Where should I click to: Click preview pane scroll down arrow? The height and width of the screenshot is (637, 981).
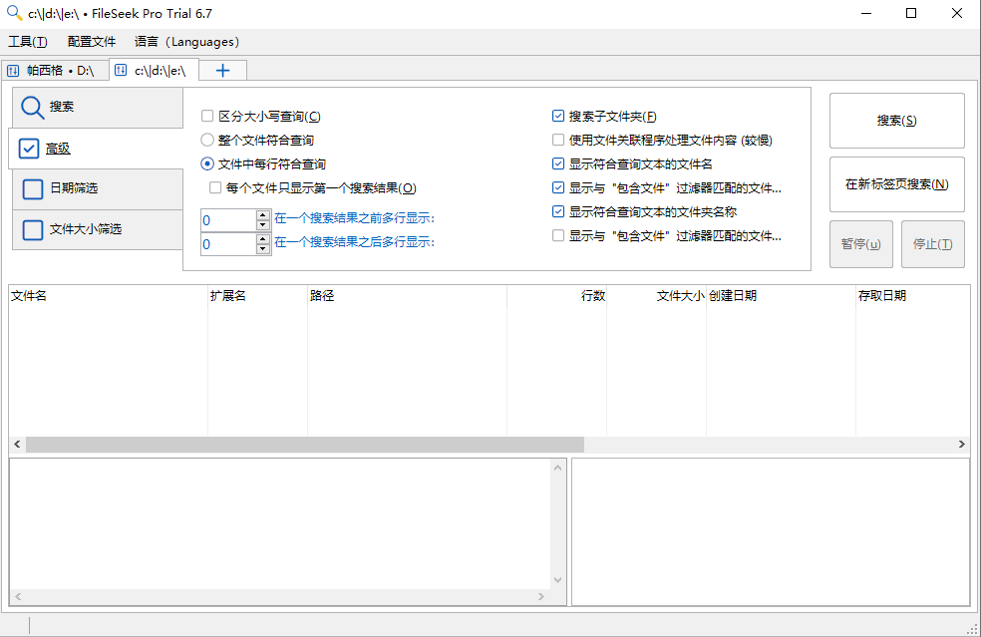coord(557,581)
